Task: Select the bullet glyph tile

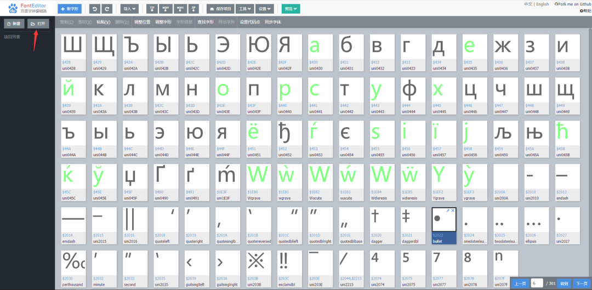Action: [444, 226]
